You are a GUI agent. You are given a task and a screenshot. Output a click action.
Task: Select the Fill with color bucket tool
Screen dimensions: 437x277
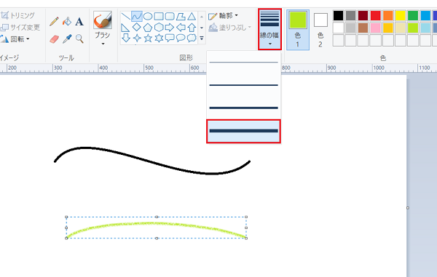coord(67,21)
